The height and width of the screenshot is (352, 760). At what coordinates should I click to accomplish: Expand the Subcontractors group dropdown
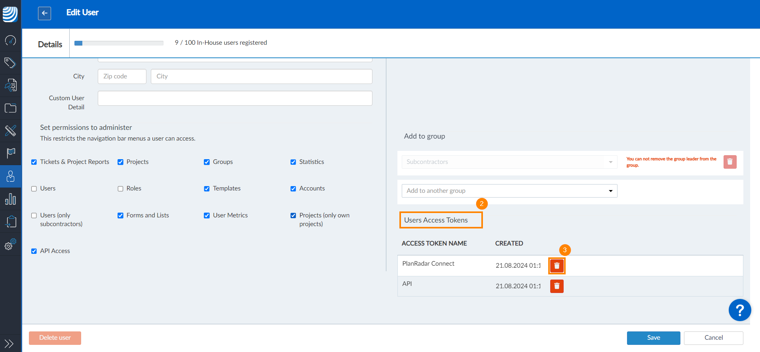point(509,162)
